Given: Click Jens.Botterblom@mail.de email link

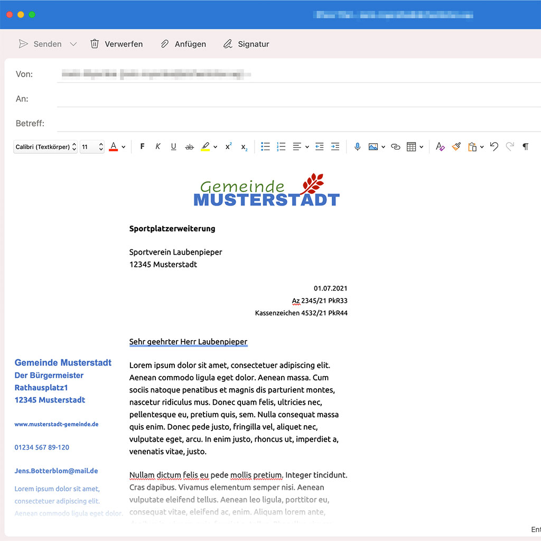Looking at the screenshot, I should point(56,471).
